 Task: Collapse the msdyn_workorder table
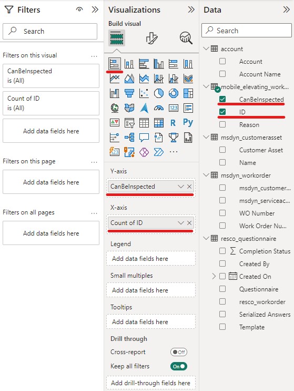point(206,175)
